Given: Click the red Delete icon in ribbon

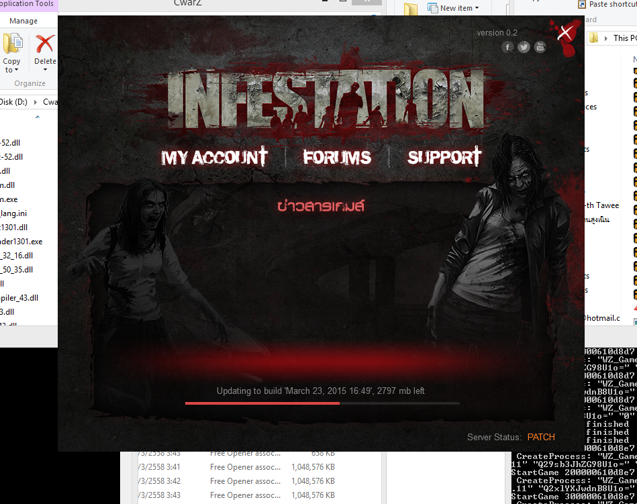Looking at the screenshot, I should click(45, 46).
